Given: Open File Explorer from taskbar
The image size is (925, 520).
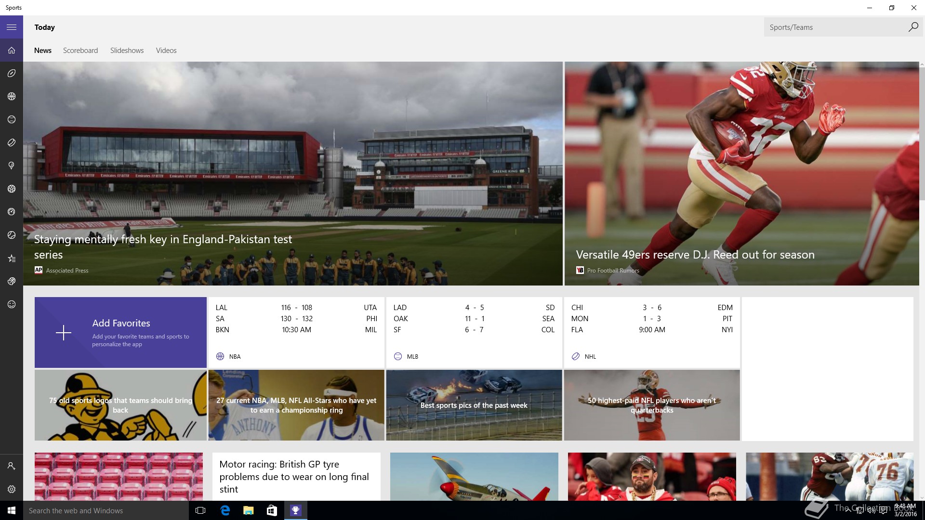Looking at the screenshot, I should (249, 510).
